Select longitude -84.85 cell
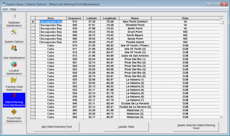The image size is (230, 136). point(110,56)
